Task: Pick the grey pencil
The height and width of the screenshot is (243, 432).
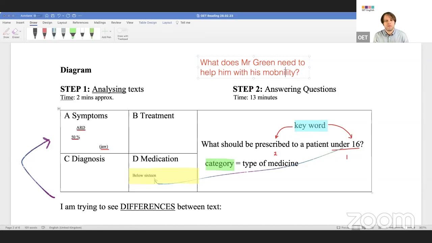Action: [x=63, y=33]
